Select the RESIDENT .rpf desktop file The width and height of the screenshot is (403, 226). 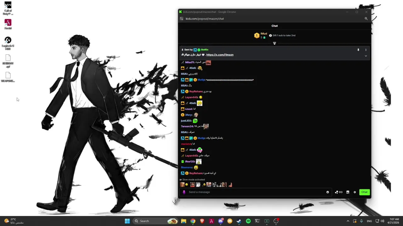tap(8, 61)
